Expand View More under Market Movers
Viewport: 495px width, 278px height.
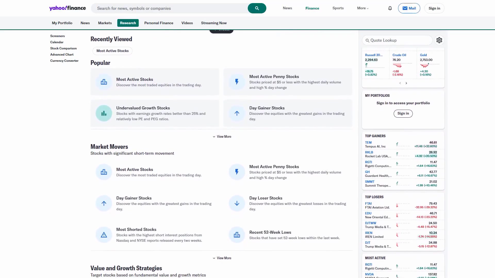[222, 258]
